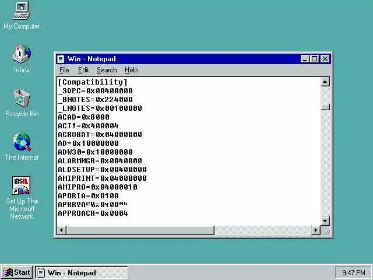Open the Search menu in Notepad
This screenshot has width=373, height=280.
107,70
